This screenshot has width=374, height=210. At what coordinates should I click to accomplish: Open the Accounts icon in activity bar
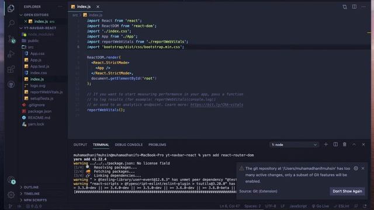click(11, 180)
